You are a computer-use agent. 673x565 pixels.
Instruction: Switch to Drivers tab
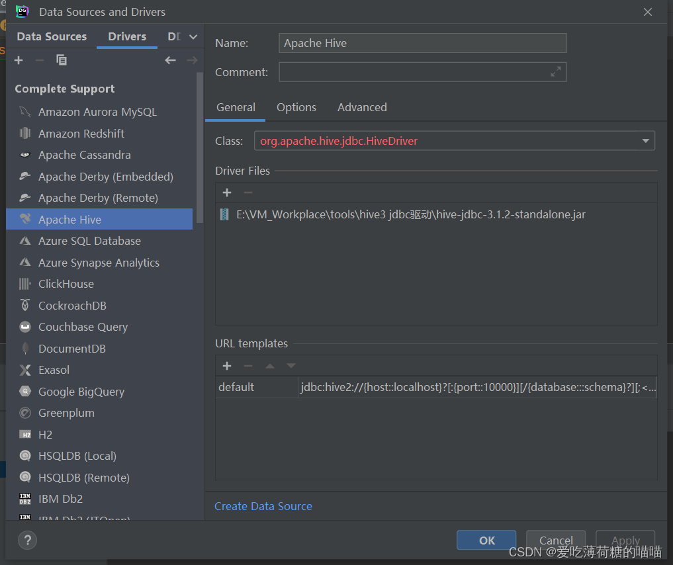[x=127, y=36]
